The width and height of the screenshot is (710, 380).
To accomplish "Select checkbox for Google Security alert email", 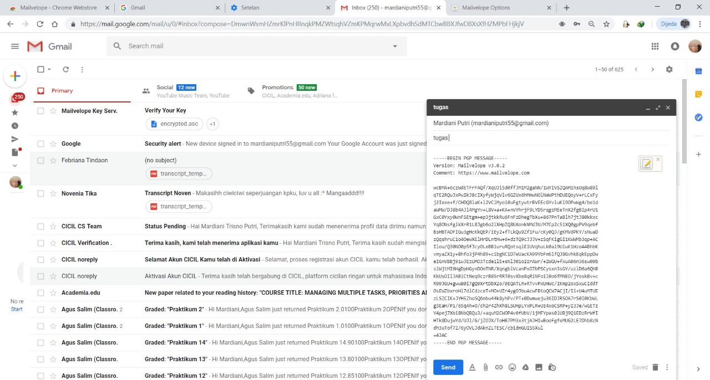I will 40,143.
